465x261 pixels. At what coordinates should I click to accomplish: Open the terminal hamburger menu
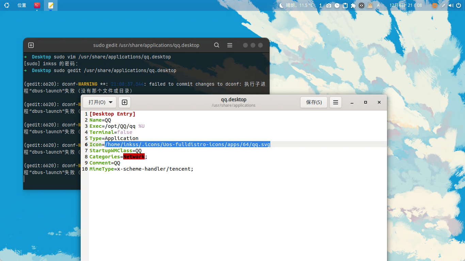[230, 45]
